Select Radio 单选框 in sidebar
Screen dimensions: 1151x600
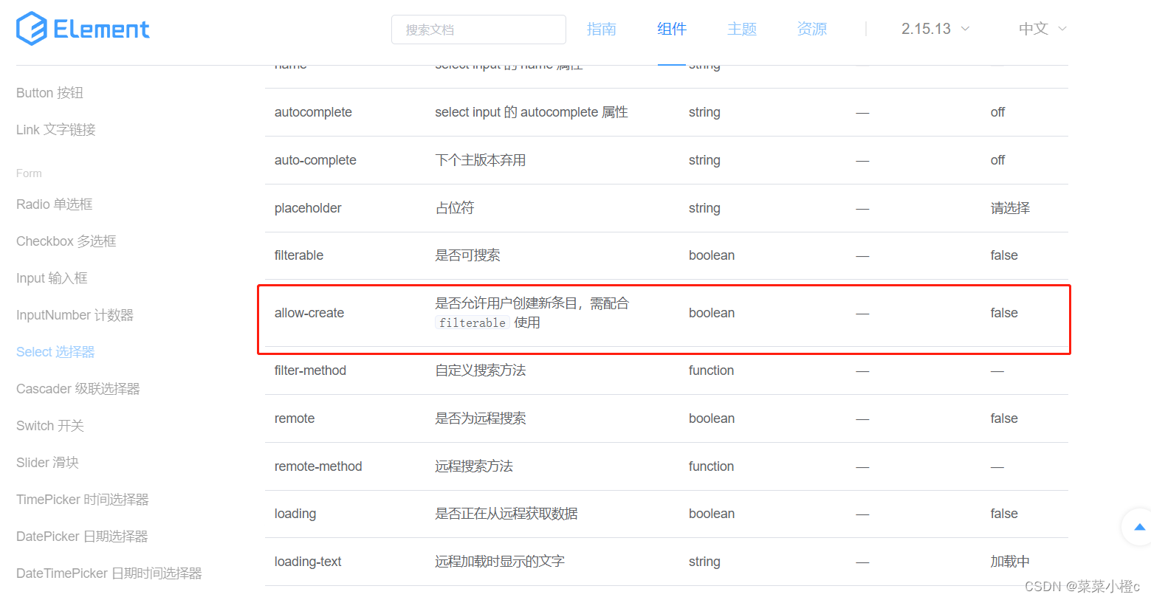(54, 204)
